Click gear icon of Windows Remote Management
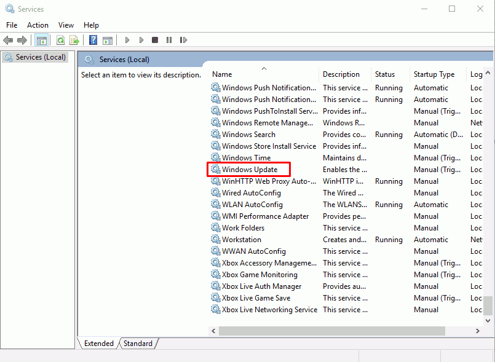The image size is (495, 362). (x=216, y=122)
